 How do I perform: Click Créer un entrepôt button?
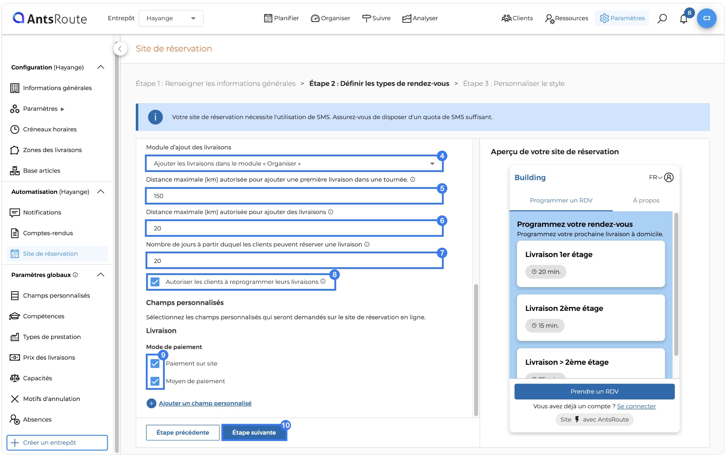point(57,443)
